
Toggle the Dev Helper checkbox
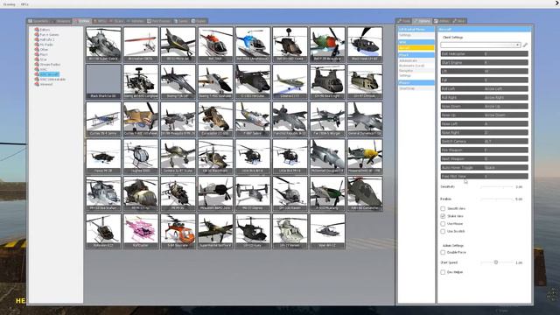coord(443,272)
